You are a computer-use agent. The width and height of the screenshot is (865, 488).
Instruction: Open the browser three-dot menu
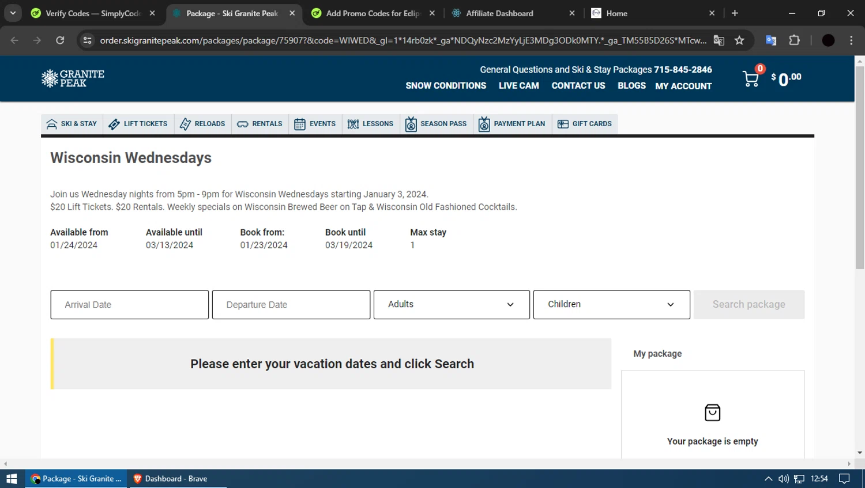click(851, 40)
